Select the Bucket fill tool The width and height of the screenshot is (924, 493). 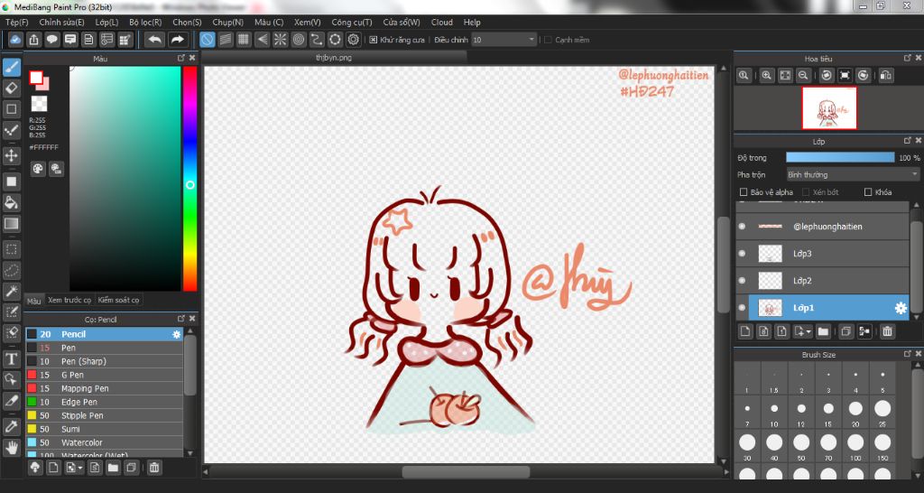click(x=11, y=203)
